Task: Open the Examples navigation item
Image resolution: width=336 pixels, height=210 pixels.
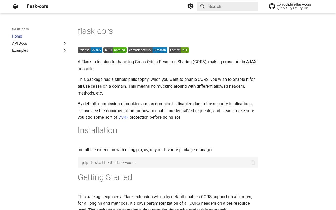Action: [x=20, y=50]
